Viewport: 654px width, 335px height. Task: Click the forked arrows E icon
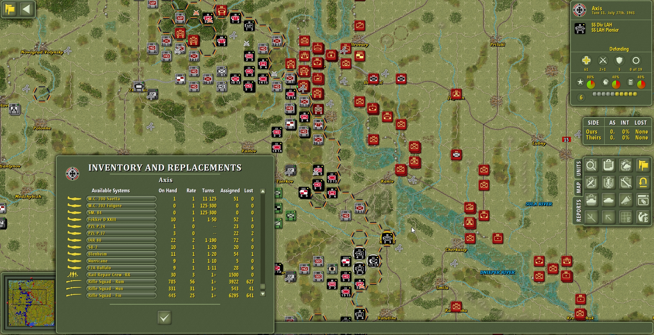[x=643, y=218]
